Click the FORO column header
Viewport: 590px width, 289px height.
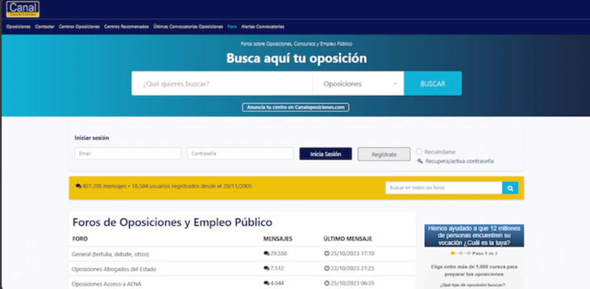pyautogui.click(x=80, y=239)
